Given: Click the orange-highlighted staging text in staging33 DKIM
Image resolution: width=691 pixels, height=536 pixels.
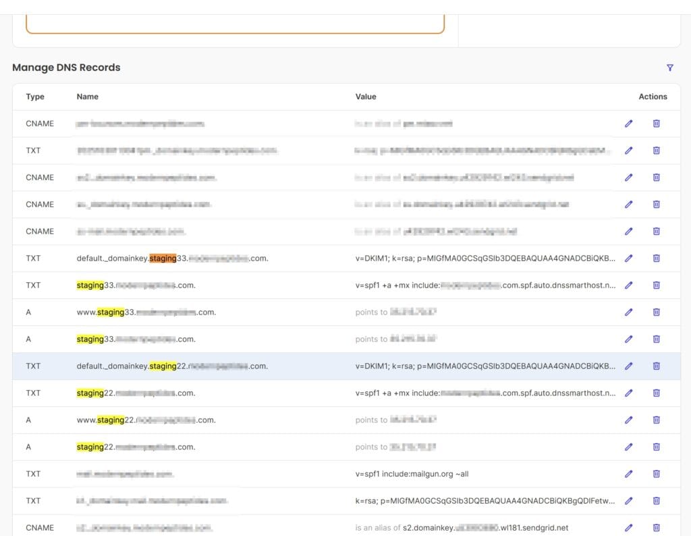Looking at the screenshot, I should pos(163,258).
